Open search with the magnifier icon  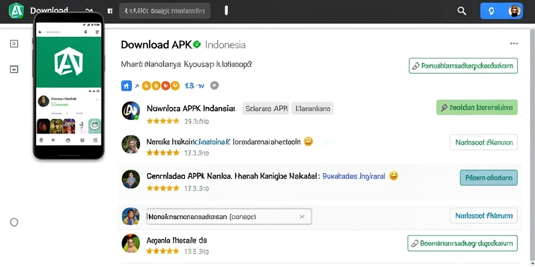[x=462, y=11]
